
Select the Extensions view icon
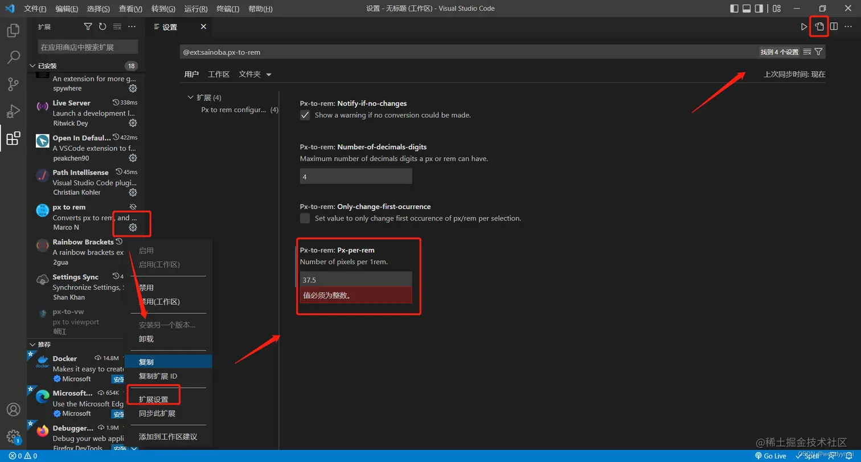(13, 138)
